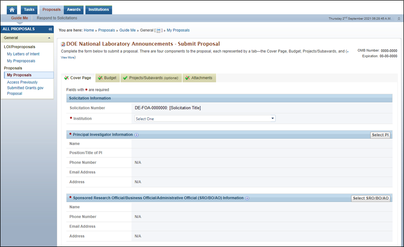This screenshot has width=404, height=247.
Task: Switch to the Budget tab
Action: coord(107,78)
